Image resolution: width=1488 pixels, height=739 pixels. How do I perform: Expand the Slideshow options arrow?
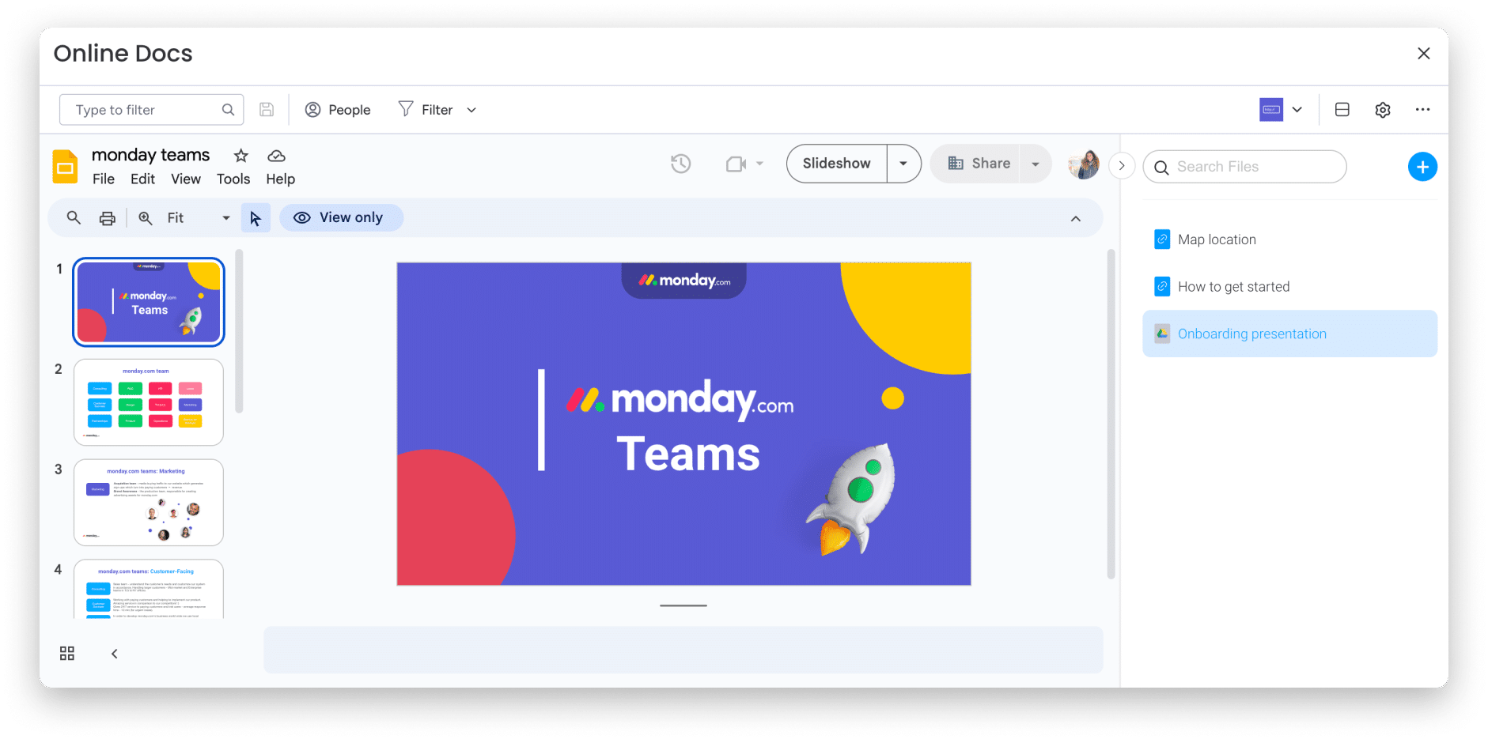pos(903,164)
